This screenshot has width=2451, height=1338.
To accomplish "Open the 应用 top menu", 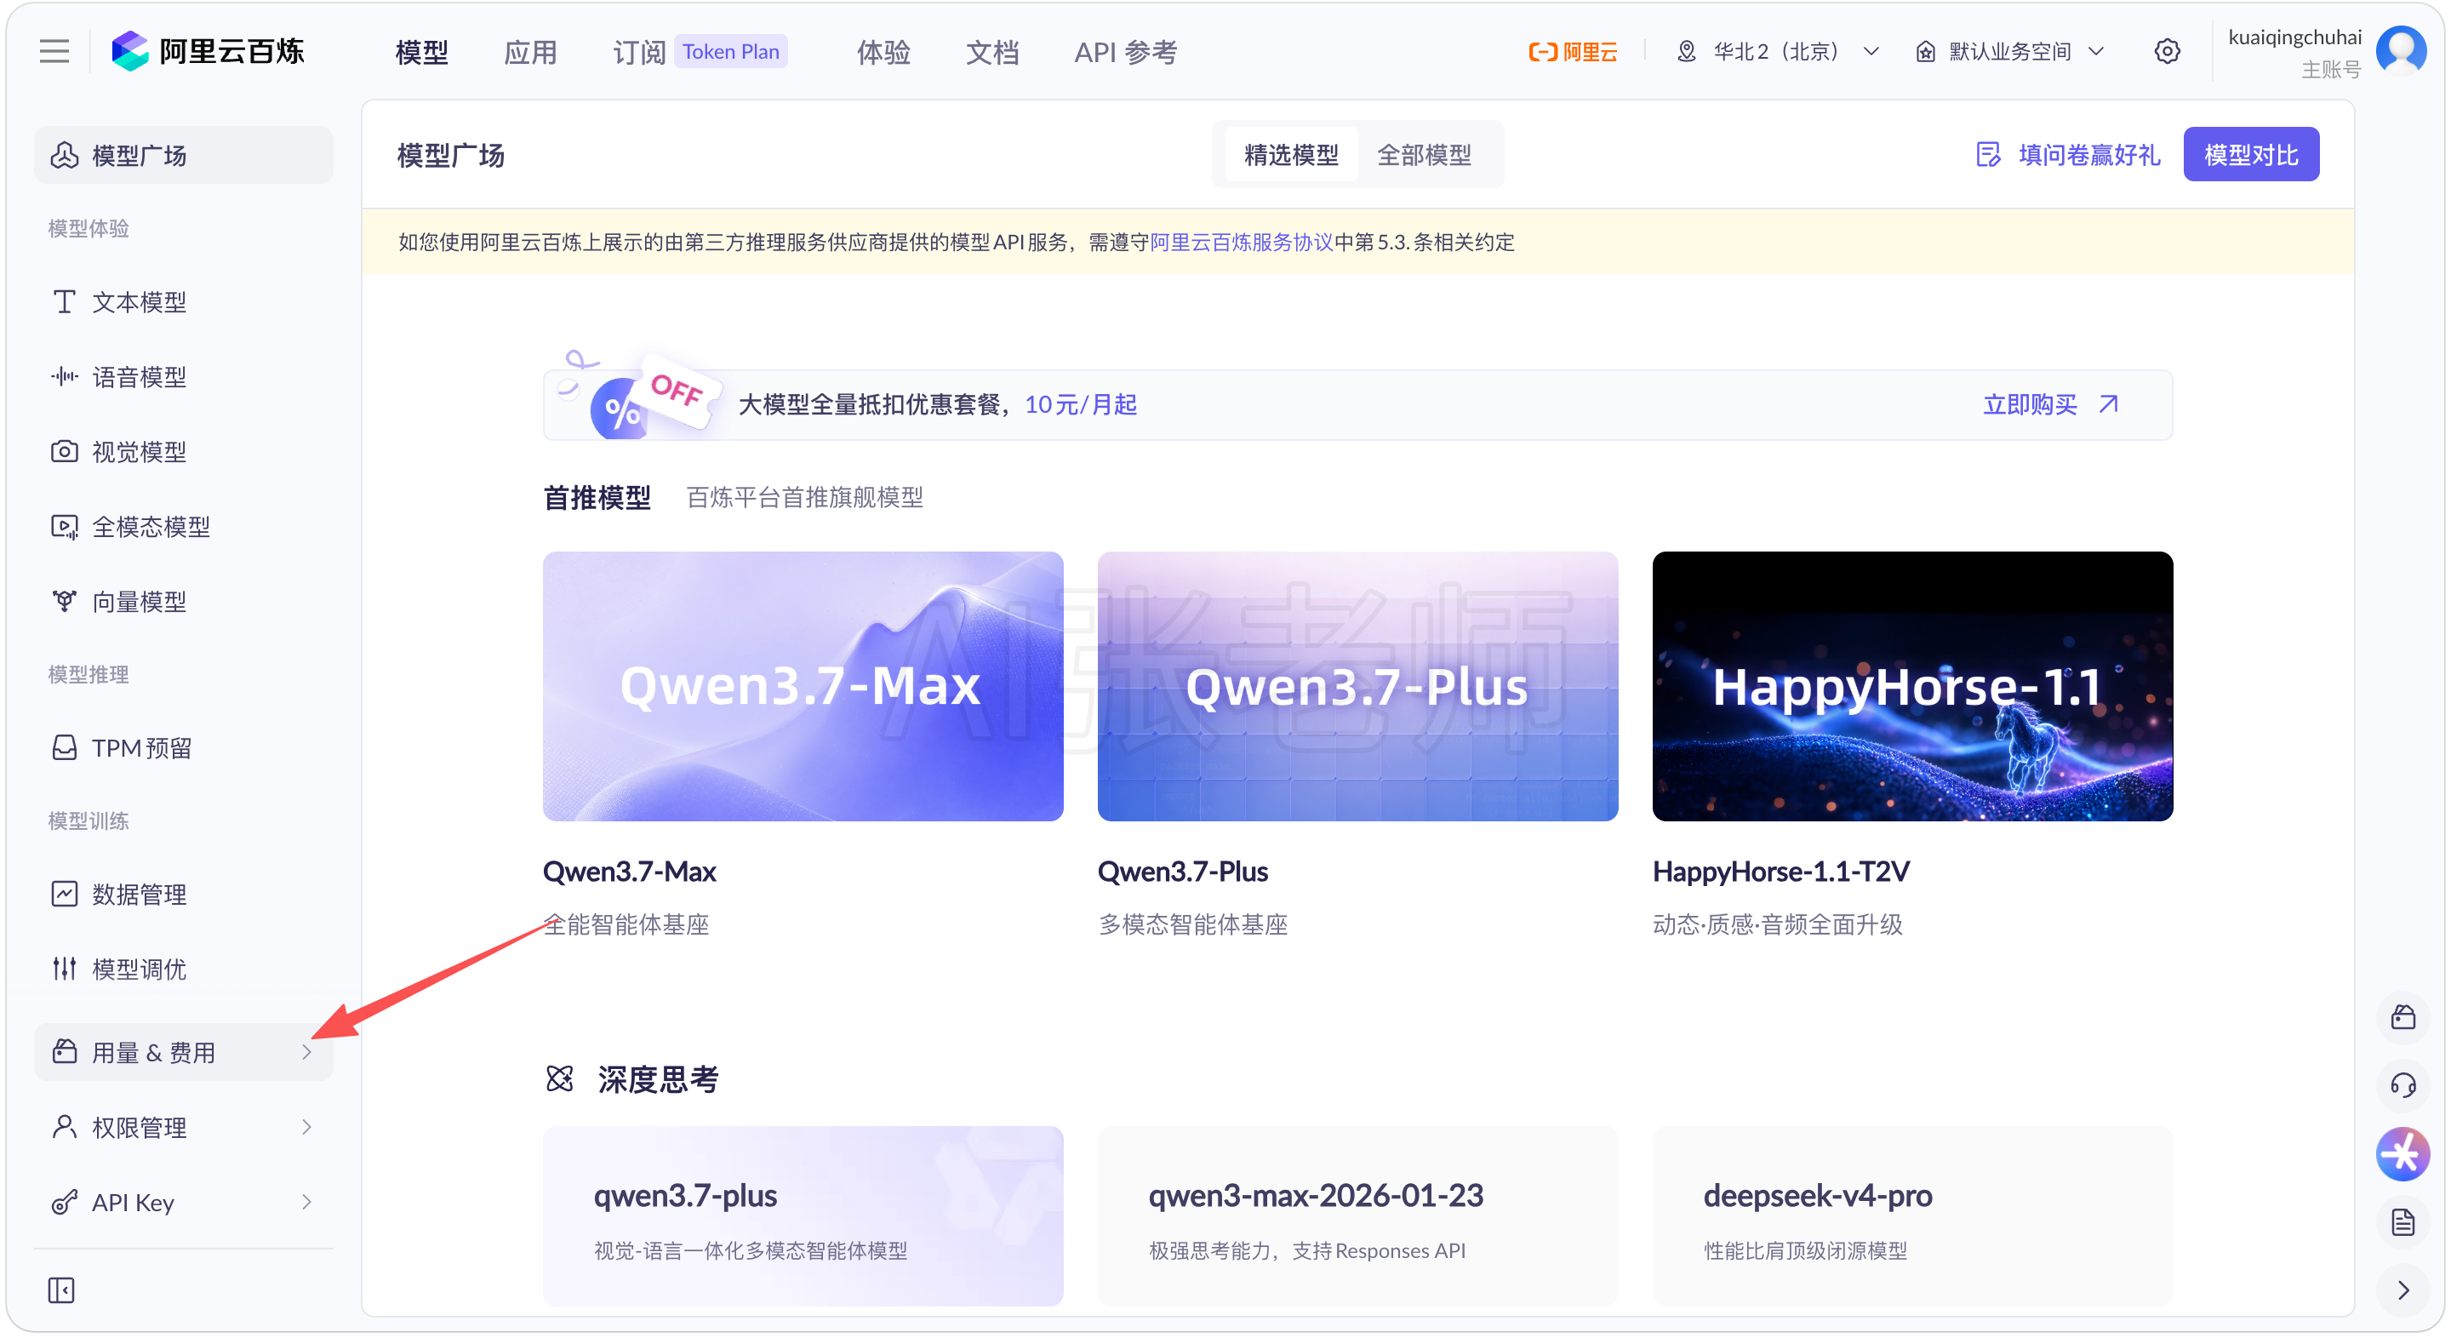I will click(x=530, y=51).
